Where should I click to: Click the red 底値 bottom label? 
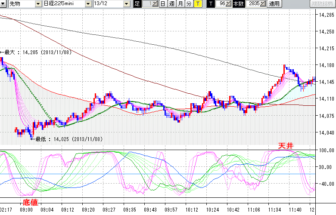pyautogui.click(x=30, y=202)
